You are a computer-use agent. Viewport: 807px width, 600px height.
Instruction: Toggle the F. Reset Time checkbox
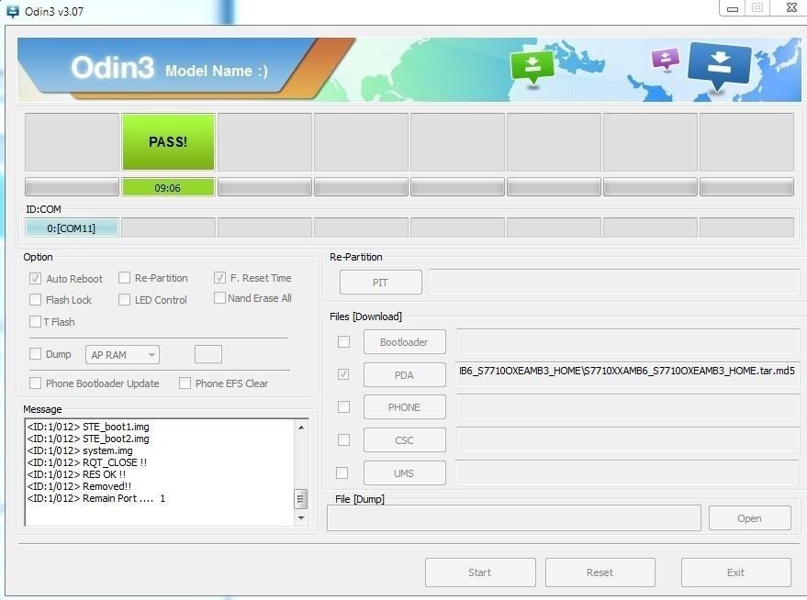(219, 278)
